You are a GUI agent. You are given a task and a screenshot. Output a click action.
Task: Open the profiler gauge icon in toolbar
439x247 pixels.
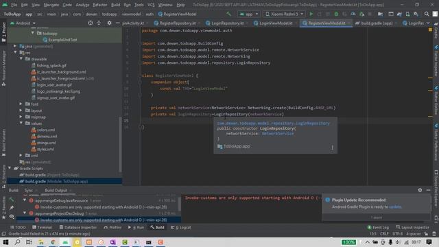click(353, 14)
